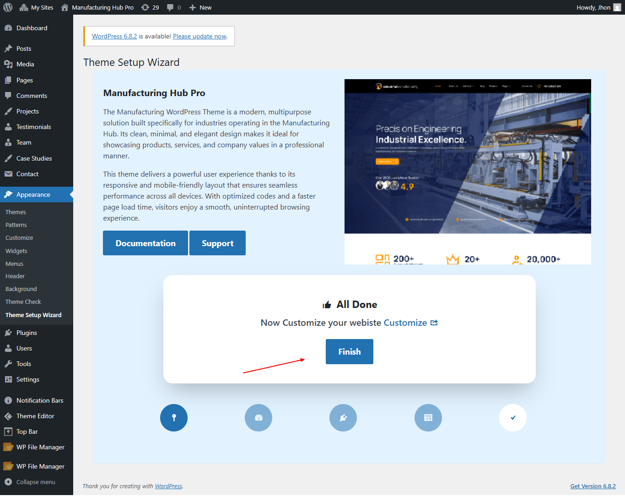The height and width of the screenshot is (496, 625).
Task: Select the first wizard step key icon
Action: pyautogui.click(x=174, y=418)
